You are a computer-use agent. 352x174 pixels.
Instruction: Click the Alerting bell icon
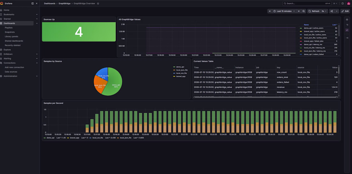coord(1,58)
